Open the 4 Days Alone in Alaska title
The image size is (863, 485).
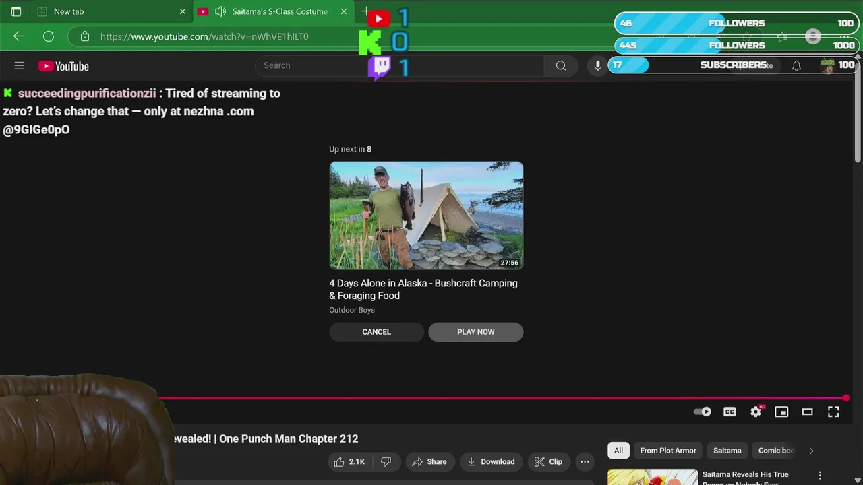[x=423, y=289]
